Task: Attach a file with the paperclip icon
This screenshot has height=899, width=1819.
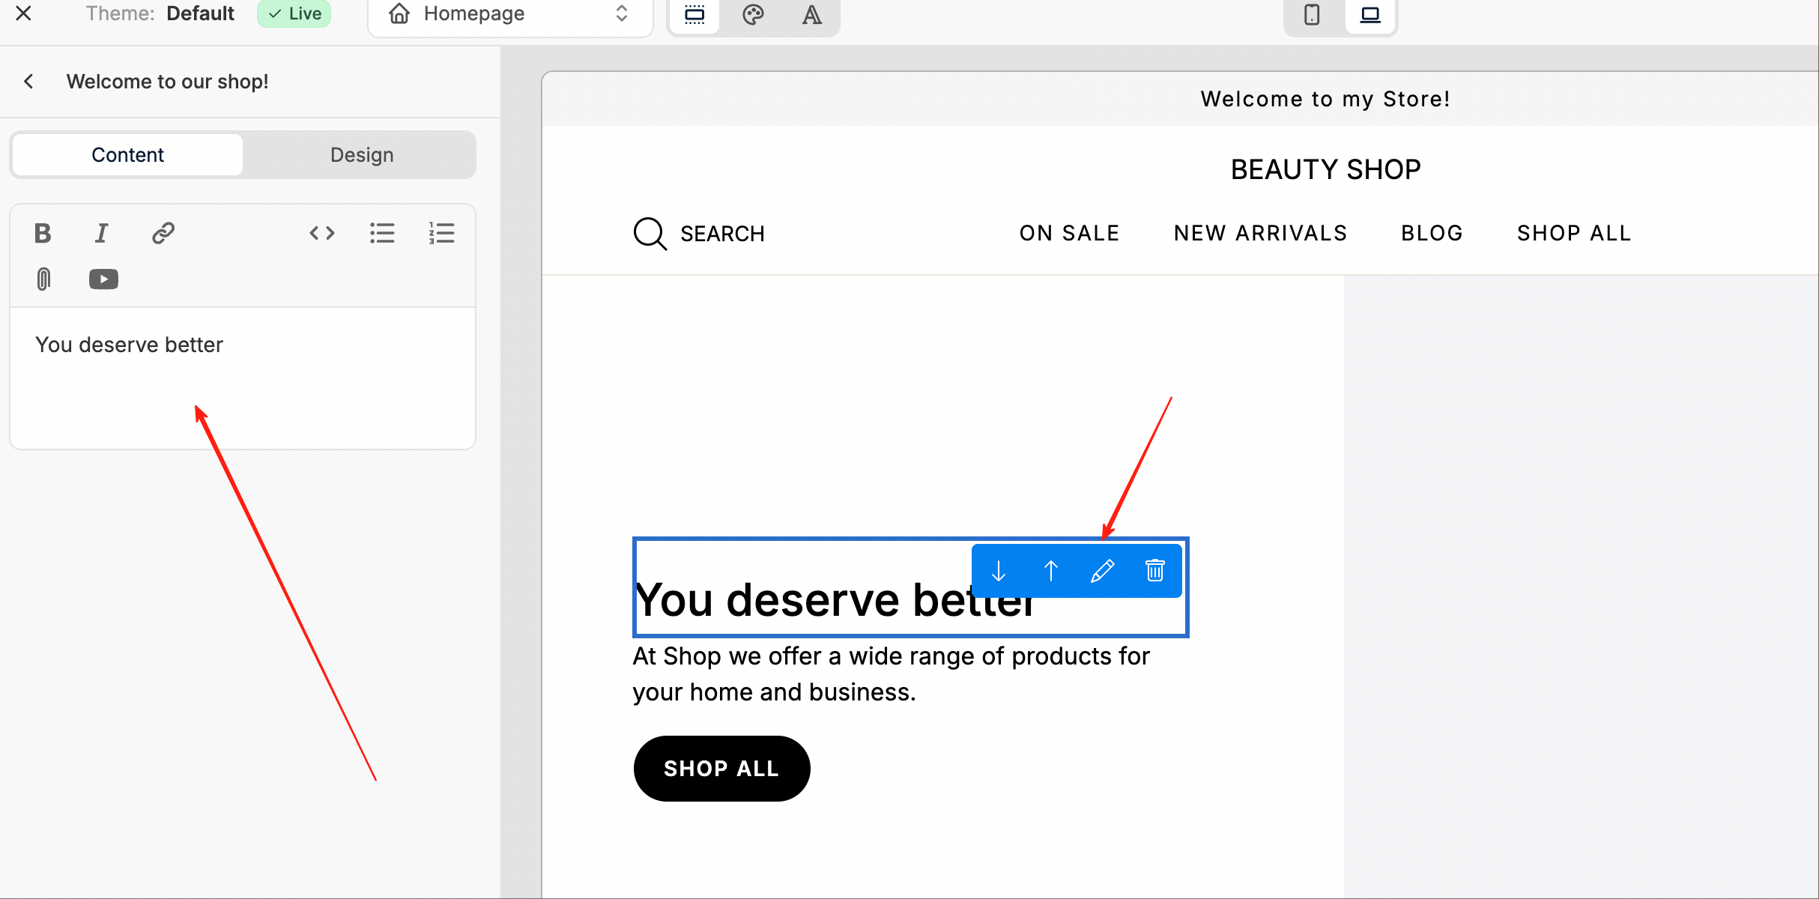Action: point(43,279)
